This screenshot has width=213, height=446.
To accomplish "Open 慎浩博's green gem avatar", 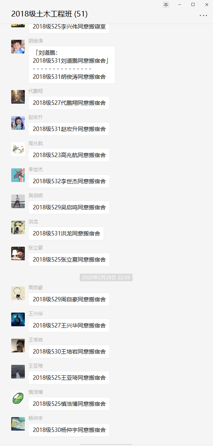I will tap(18, 398).
